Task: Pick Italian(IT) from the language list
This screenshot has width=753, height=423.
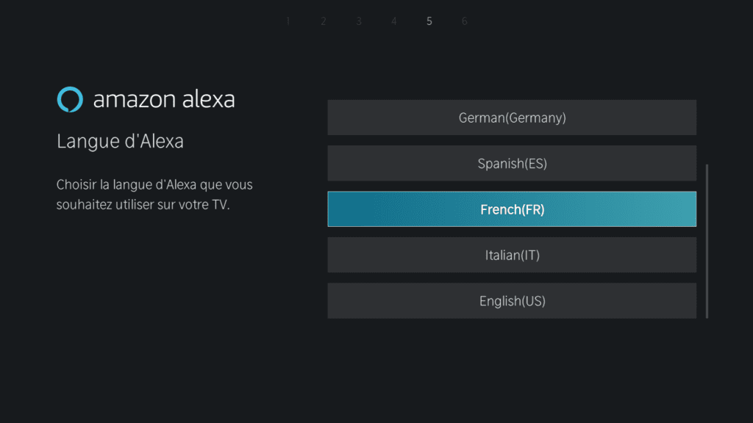Action: click(512, 255)
